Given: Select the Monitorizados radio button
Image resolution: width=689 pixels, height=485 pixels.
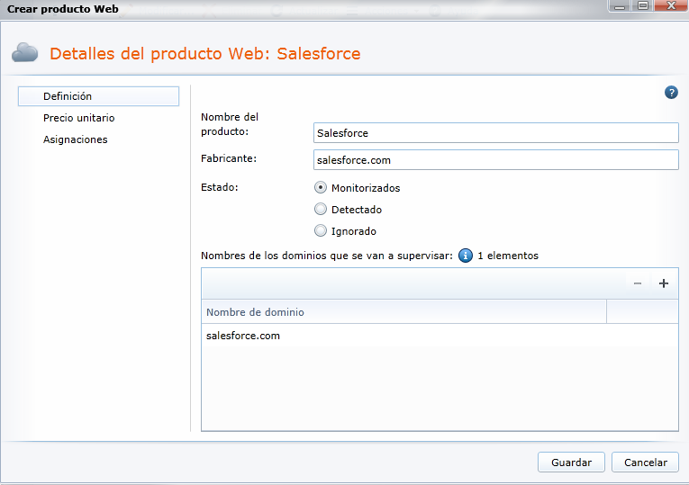Looking at the screenshot, I should tap(321, 188).
